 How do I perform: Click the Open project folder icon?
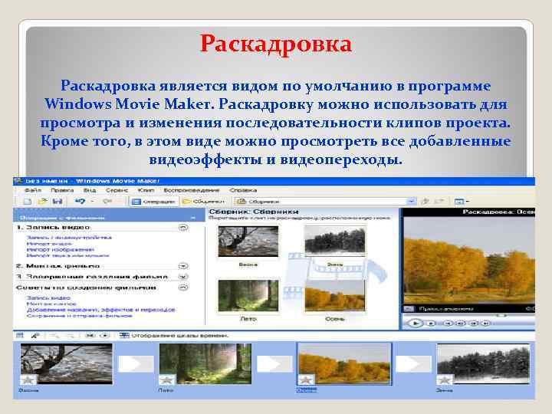click(43, 202)
